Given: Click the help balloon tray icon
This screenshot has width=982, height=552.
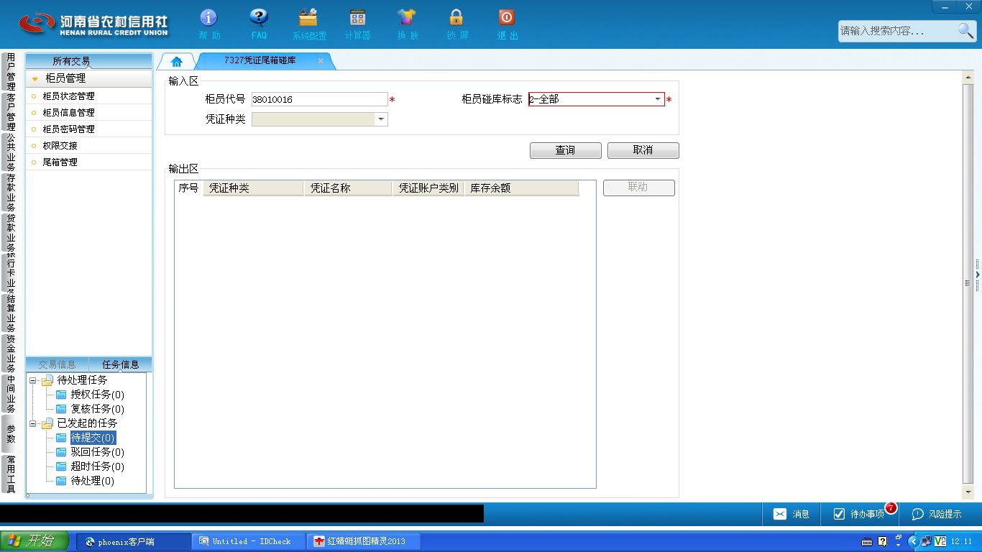Looking at the screenshot, I should 883,541.
